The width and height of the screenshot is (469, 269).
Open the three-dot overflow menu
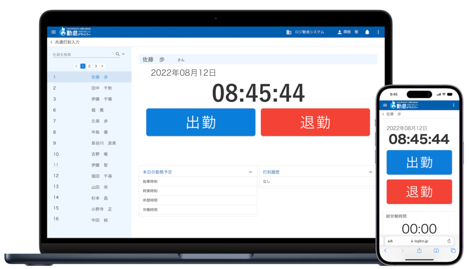379,32
